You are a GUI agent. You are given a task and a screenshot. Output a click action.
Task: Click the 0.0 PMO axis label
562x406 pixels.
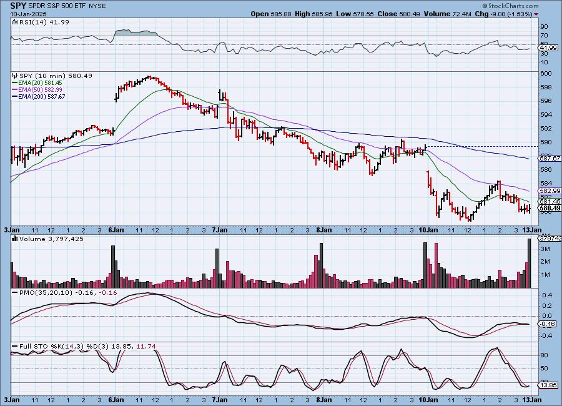pos(547,315)
